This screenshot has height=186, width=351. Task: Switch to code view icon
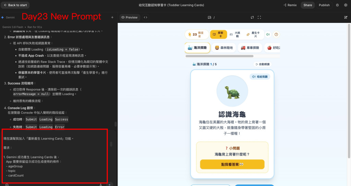click(145, 17)
